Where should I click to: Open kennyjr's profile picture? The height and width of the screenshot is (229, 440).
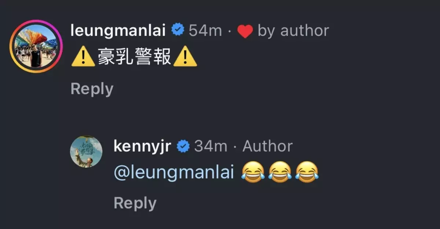(87, 151)
